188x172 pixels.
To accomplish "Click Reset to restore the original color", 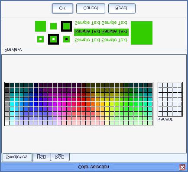I will pyautogui.click(x=122, y=9).
